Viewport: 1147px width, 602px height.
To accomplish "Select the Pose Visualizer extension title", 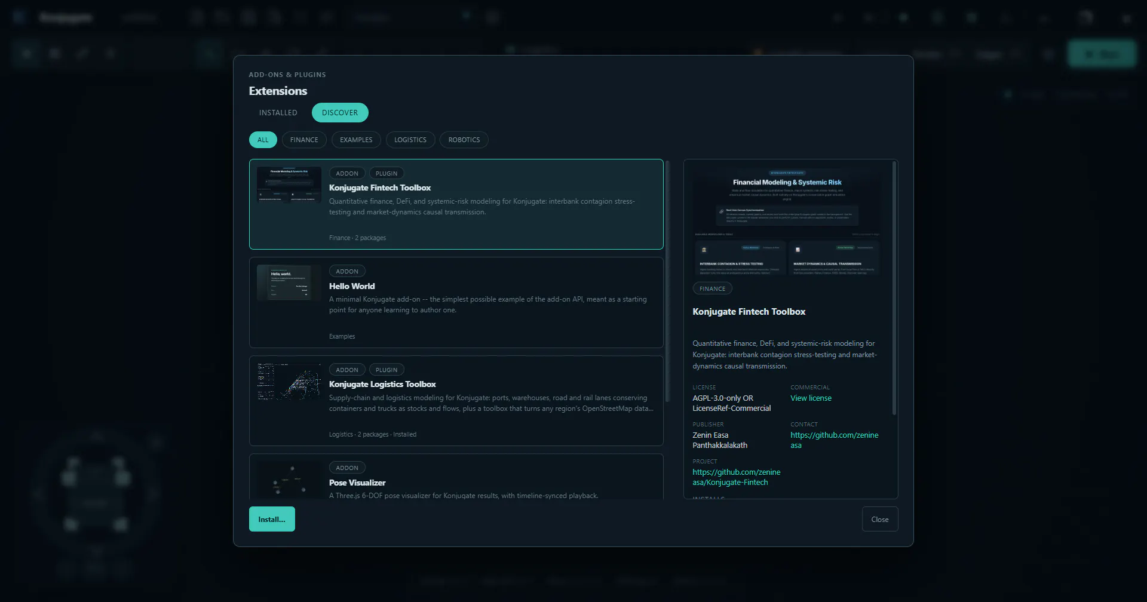I will (x=357, y=483).
